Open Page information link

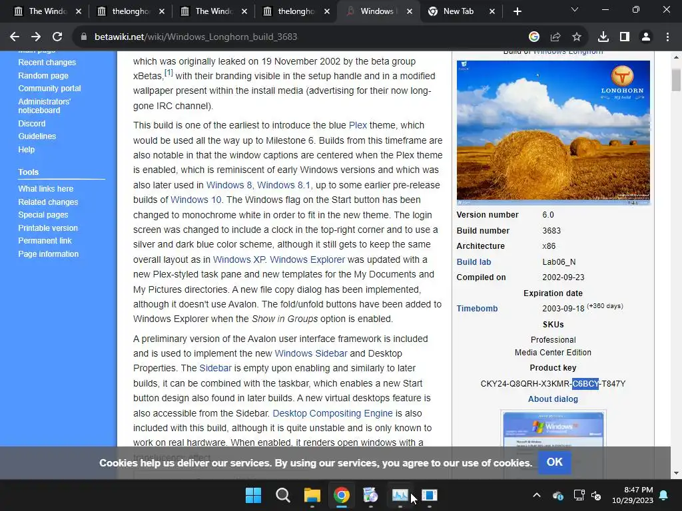pos(48,254)
